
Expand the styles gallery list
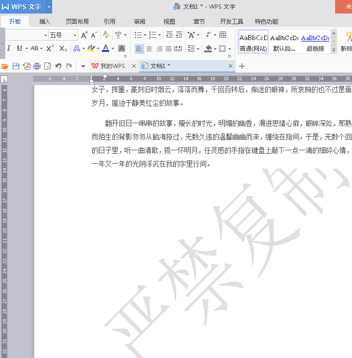(x=333, y=50)
